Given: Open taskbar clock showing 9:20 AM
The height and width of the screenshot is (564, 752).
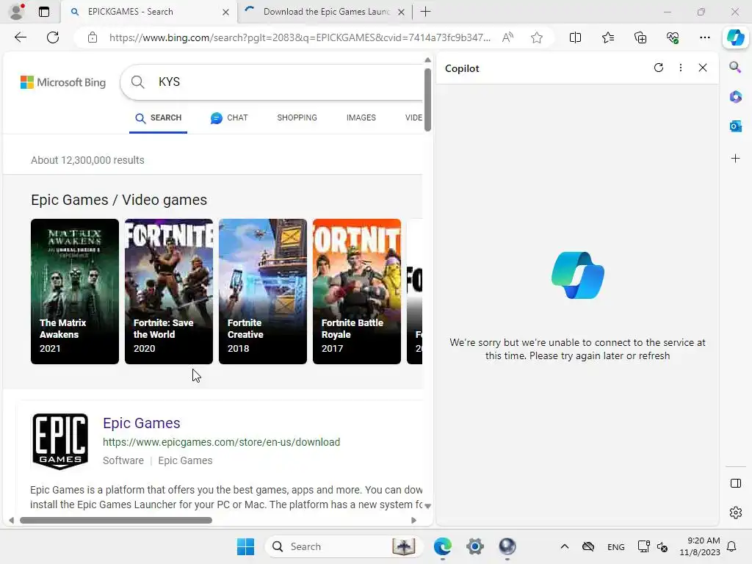Looking at the screenshot, I should 700,546.
